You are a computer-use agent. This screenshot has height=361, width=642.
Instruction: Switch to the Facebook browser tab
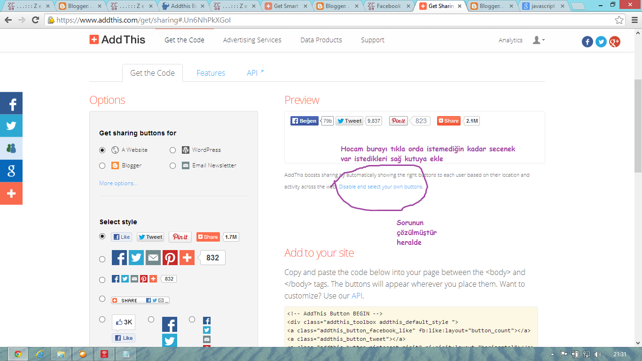[x=389, y=6]
